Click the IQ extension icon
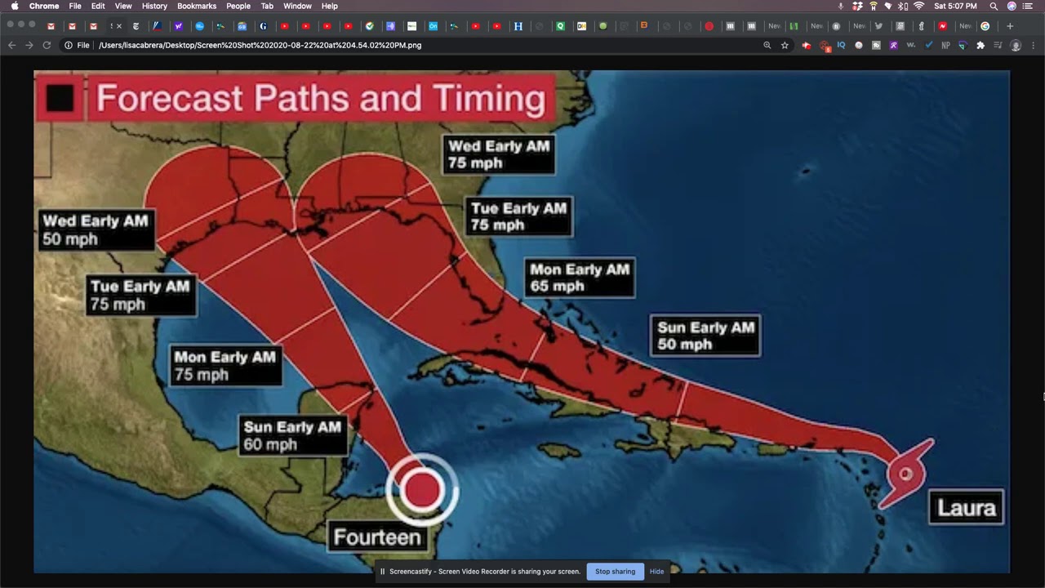The height and width of the screenshot is (588, 1045). 841,45
